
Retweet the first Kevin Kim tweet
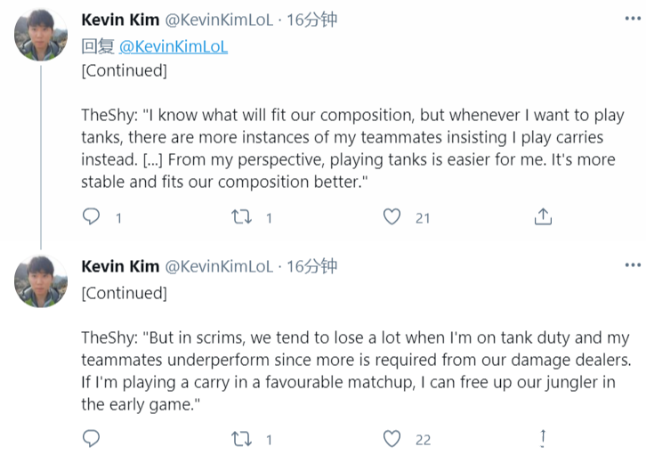click(x=241, y=217)
